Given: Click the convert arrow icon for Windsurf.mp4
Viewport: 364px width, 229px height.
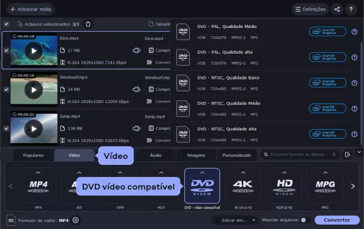Looking at the screenshot, I should click(x=136, y=89).
